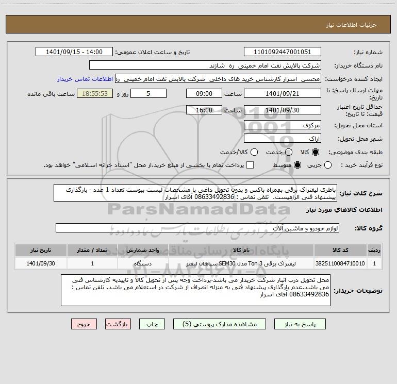Click the خروج exit button
The width and height of the screenshot is (397, 384).
point(84,324)
